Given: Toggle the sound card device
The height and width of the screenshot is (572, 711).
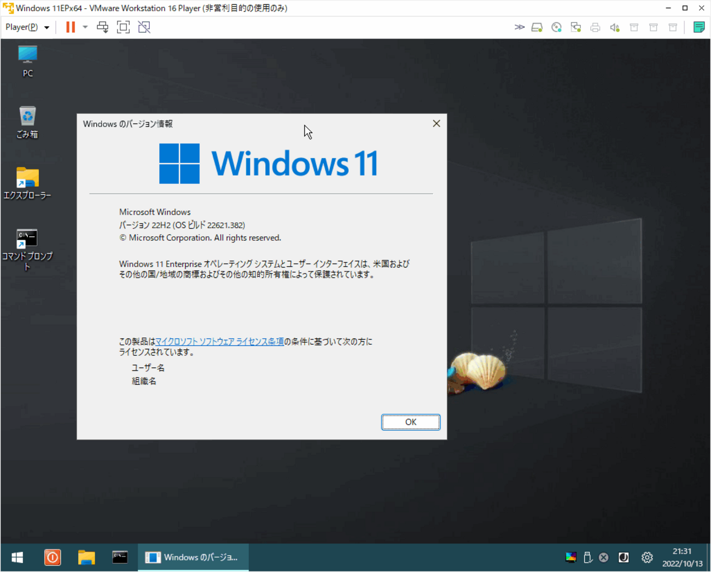Looking at the screenshot, I should (615, 27).
